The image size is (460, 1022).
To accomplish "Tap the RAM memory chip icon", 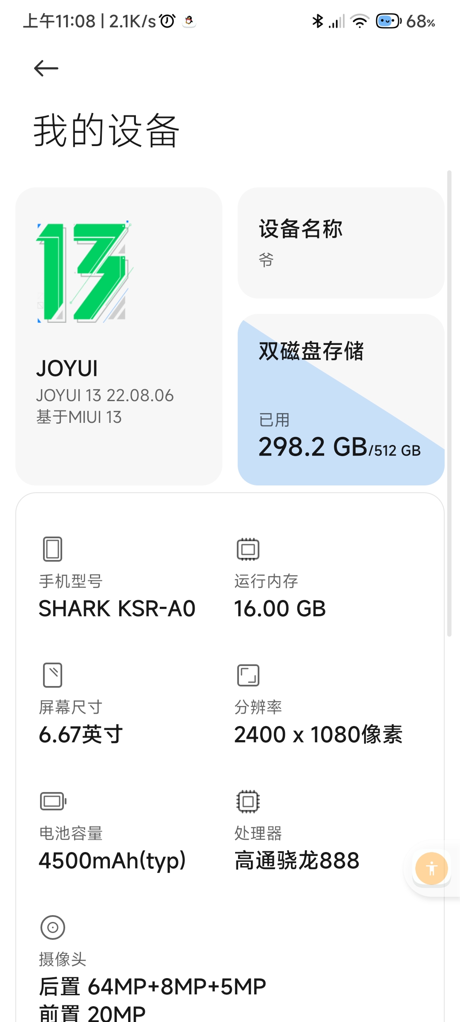I will tap(248, 549).
